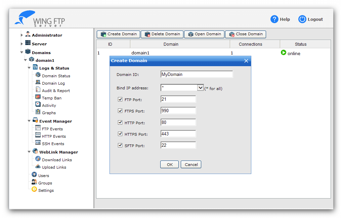Screen dimensions: 342x218
Task: Click the Domain ID text field
Action: (x=197, y=75)
